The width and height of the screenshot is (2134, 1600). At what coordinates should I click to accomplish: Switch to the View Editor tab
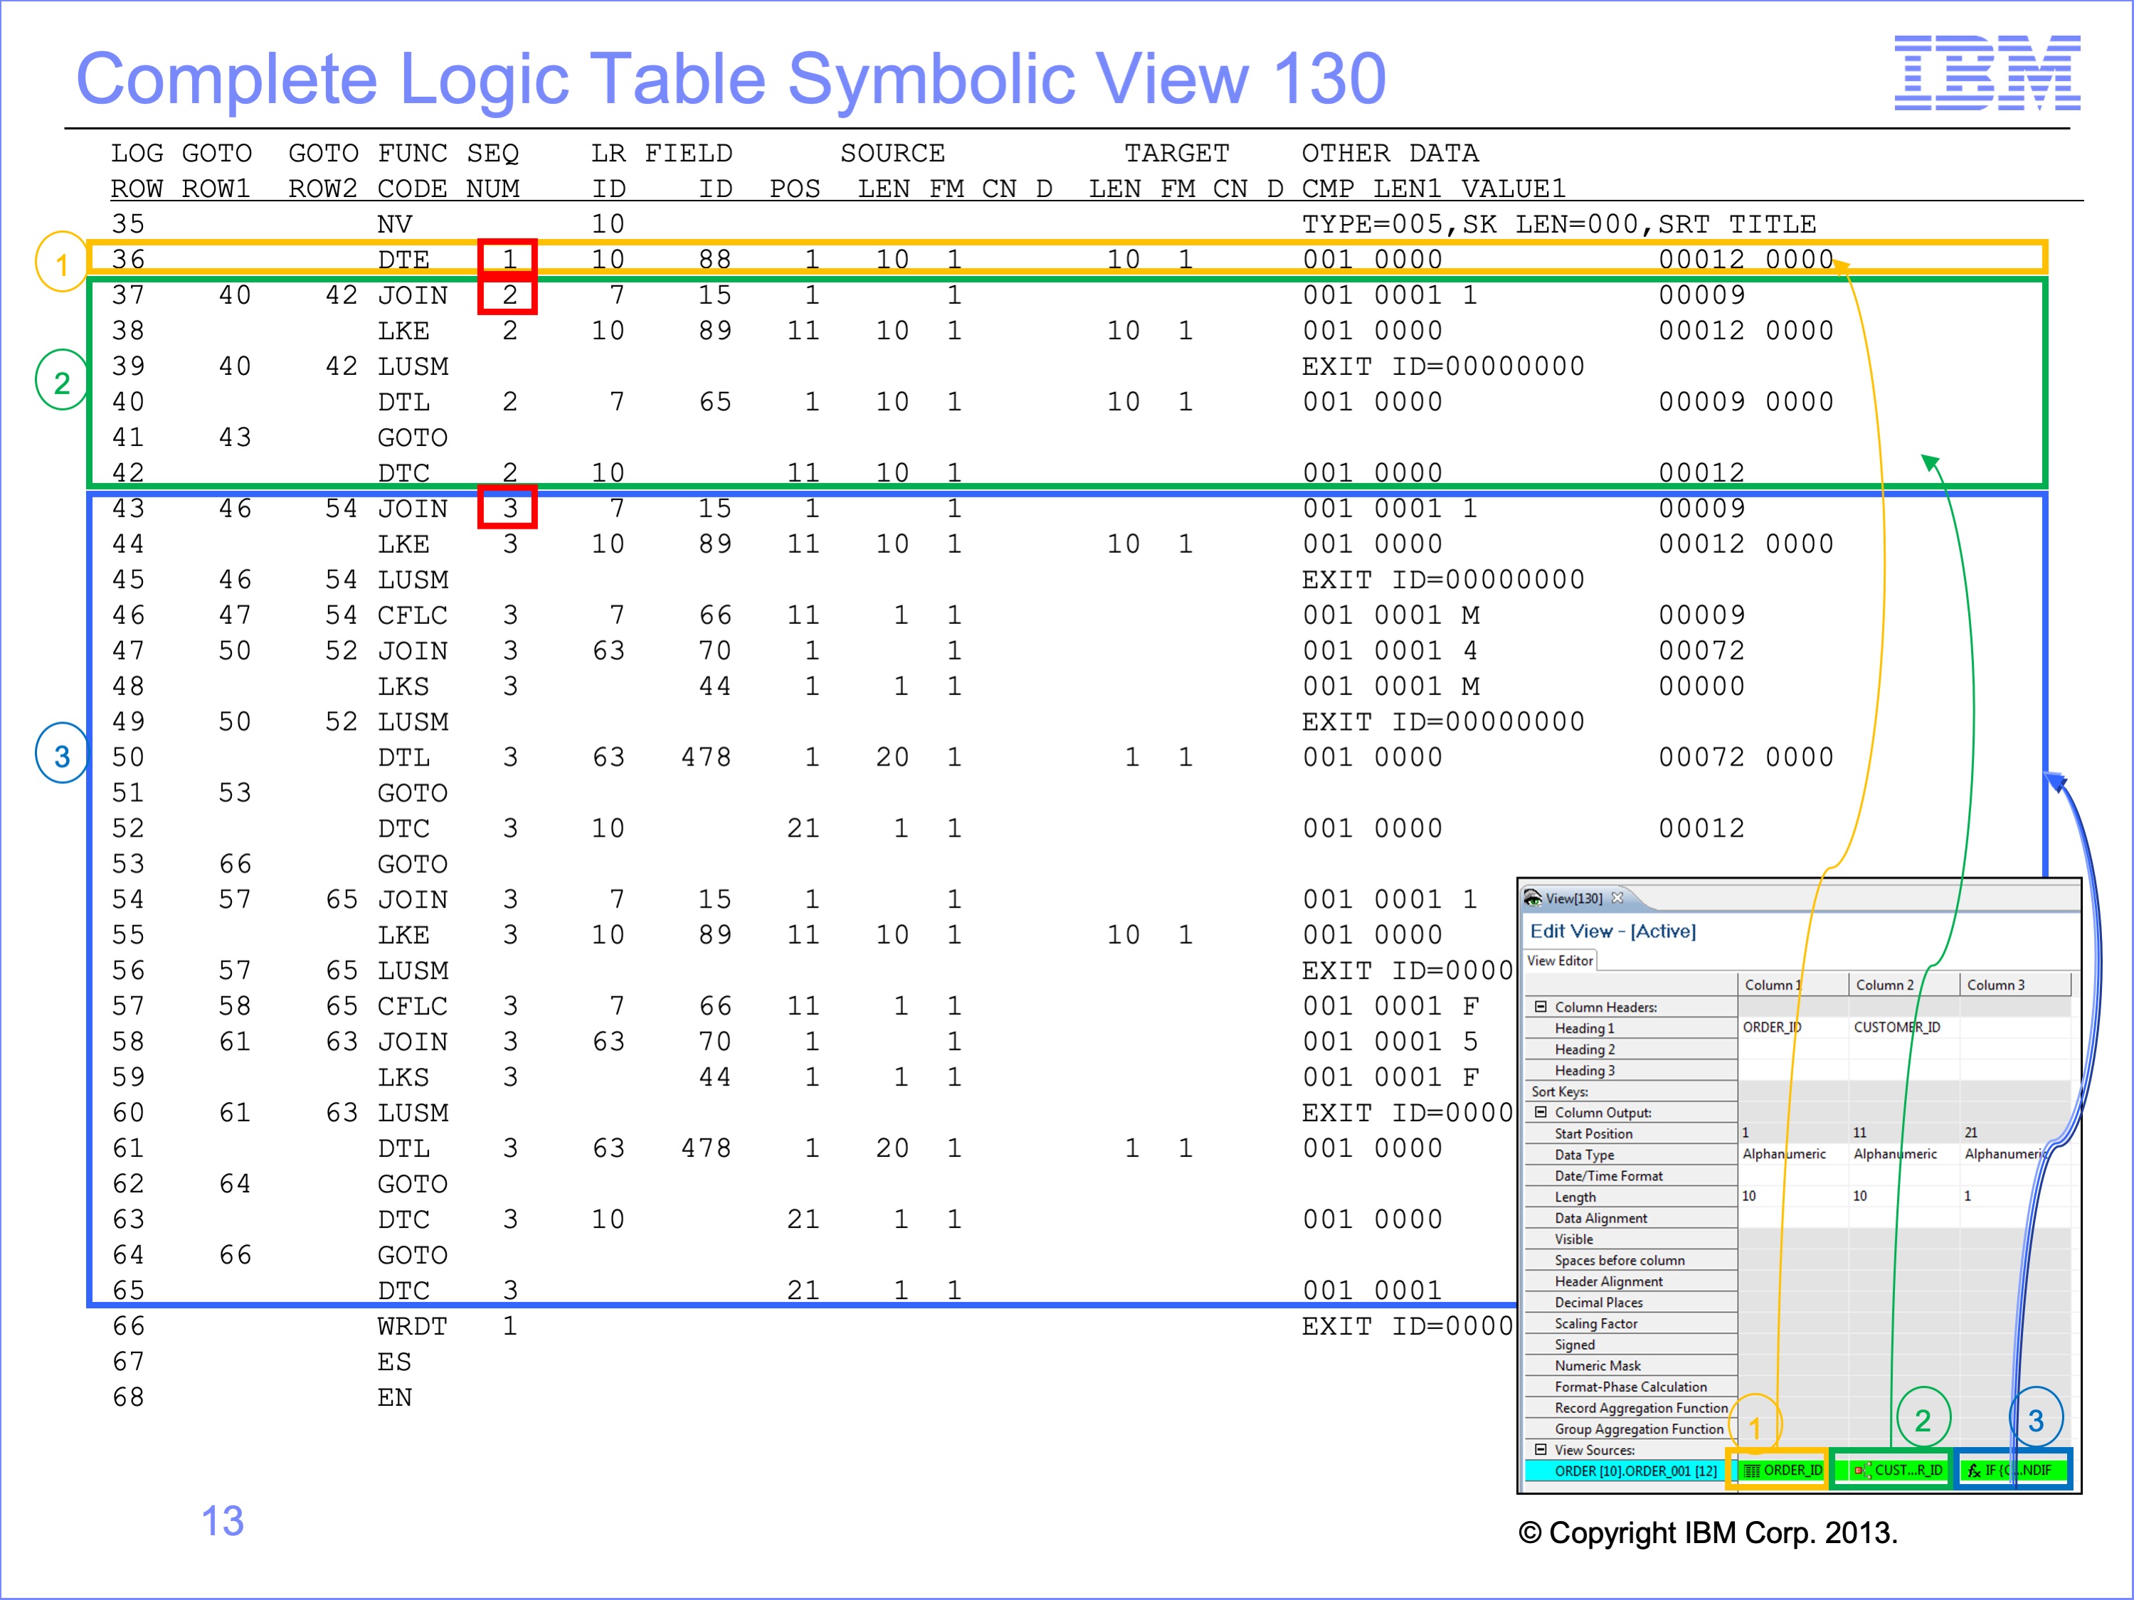pos(1560,960)
